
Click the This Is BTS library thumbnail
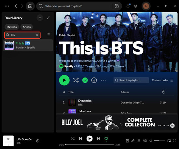(9, 45)
